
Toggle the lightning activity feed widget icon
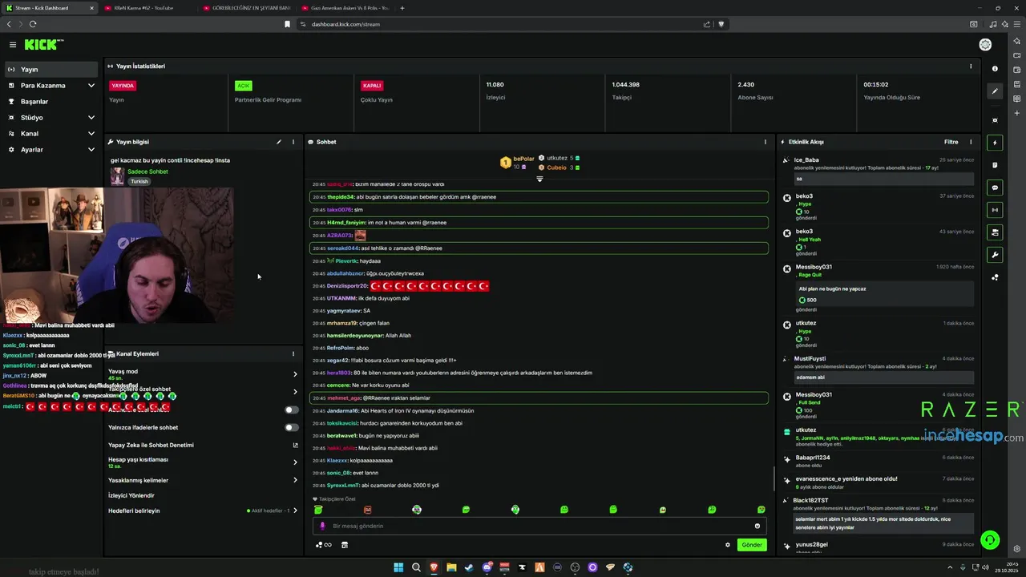(x=995, y=143)
